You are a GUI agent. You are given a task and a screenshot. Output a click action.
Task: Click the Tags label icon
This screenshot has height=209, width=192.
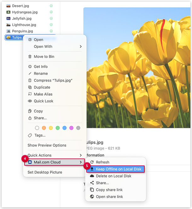point(30,135)
